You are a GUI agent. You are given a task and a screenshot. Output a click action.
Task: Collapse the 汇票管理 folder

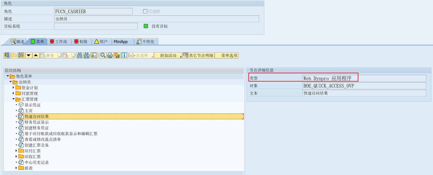pyautogui.click(x=14, y=99)
